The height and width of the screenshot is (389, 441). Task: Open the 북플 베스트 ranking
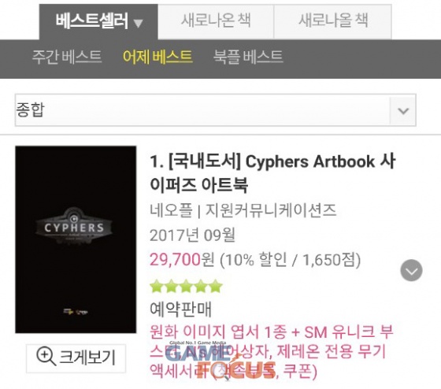[248, 57]
